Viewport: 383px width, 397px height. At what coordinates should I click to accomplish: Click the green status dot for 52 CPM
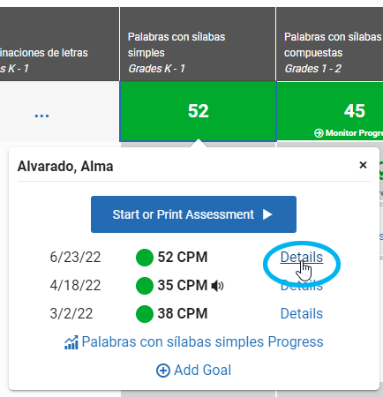pyautogui.click(x=145, y=258)
